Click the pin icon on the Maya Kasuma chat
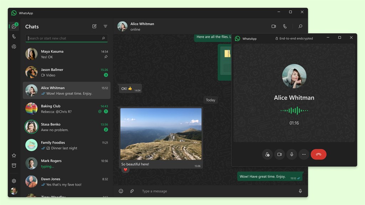The height and width of the screenshot is (205, 365). (106, 57)
